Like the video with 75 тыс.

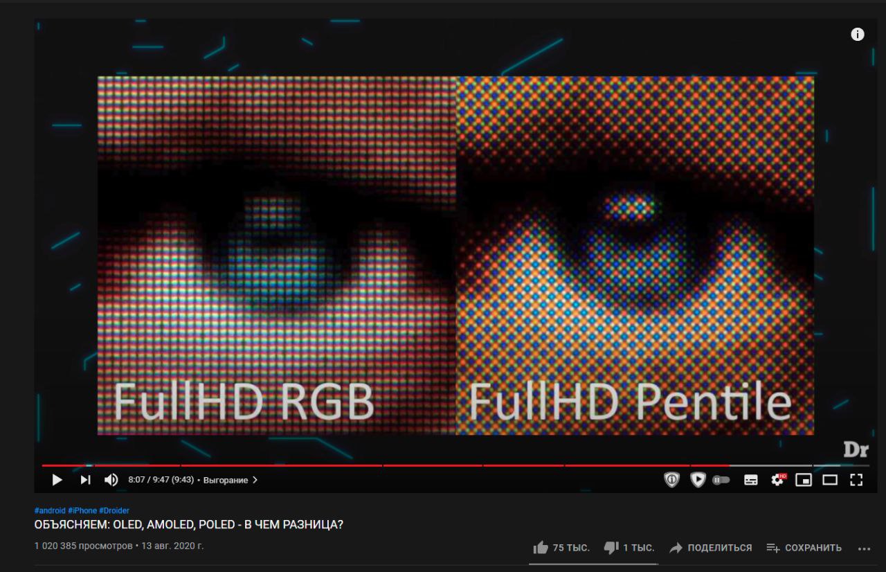(561, 548)
